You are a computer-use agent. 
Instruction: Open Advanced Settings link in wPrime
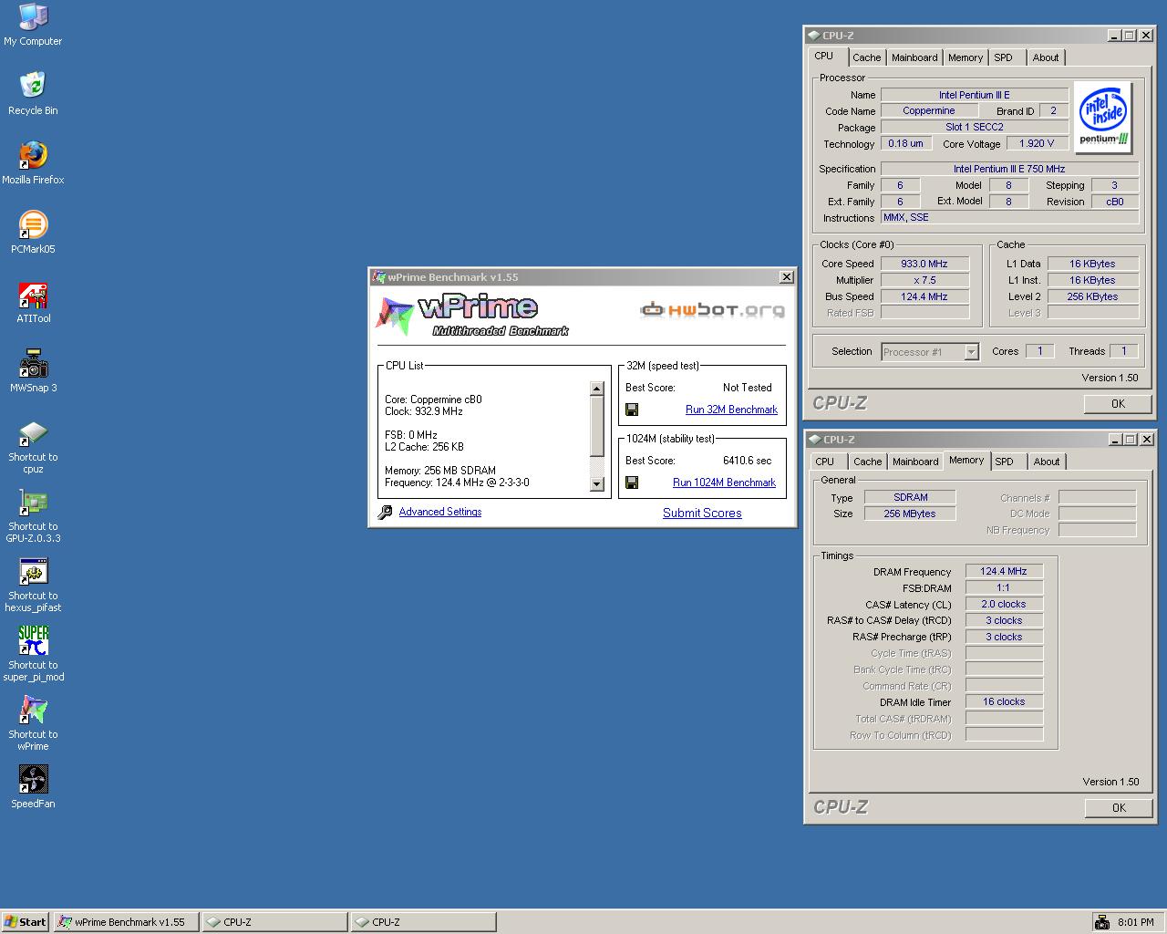coord(440,512)
